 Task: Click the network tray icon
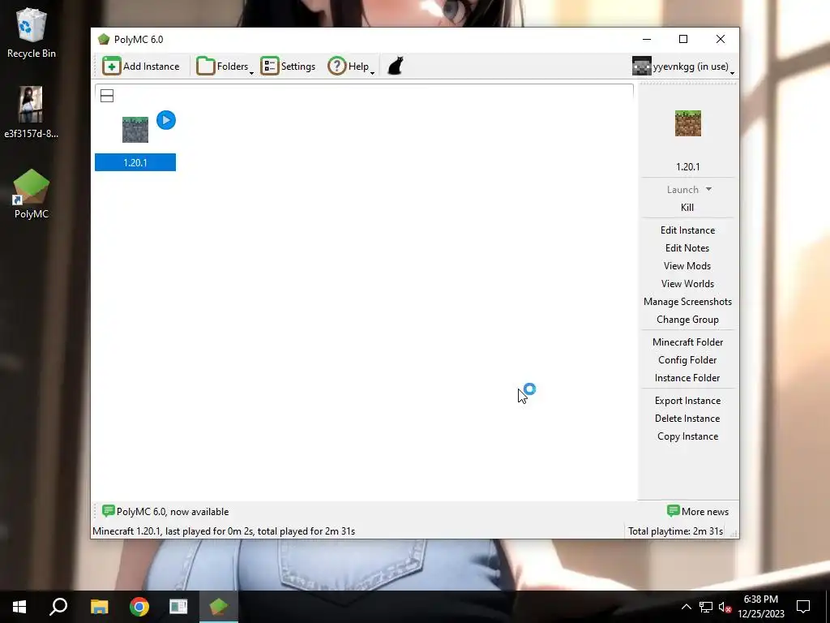[x=706, y=607]
